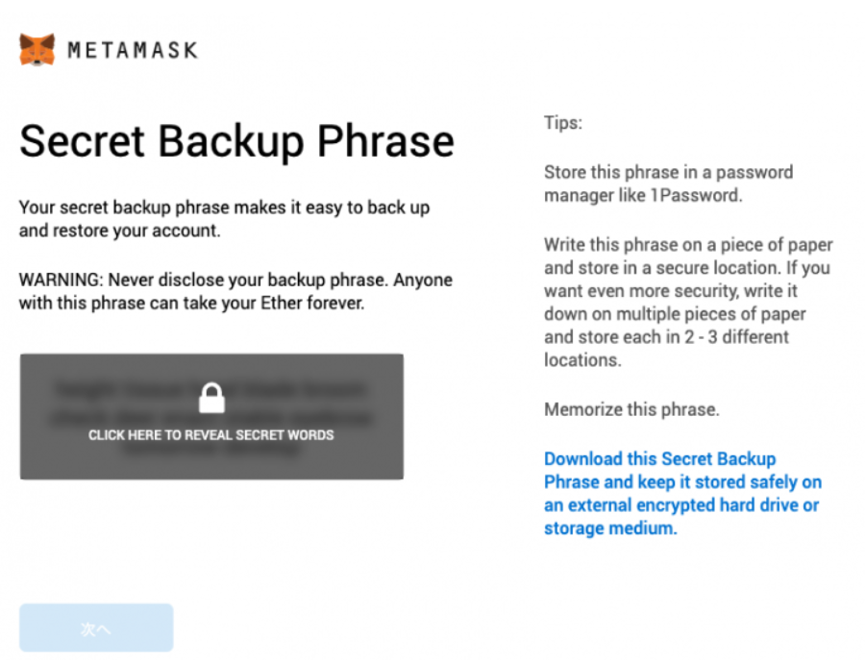Click the "WARNING:" word in the notice
865x660 pixels.
click(61, 280)
